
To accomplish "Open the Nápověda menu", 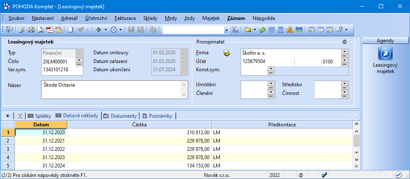I will [263, 18].
